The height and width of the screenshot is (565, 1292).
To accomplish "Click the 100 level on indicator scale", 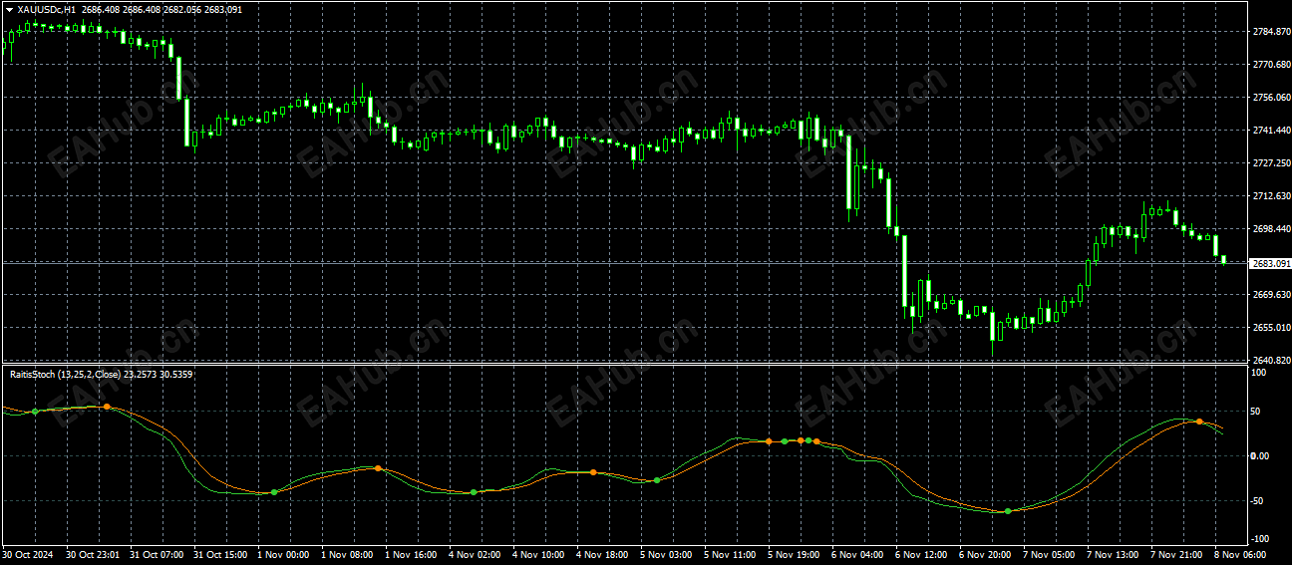I will (1258, 373).
